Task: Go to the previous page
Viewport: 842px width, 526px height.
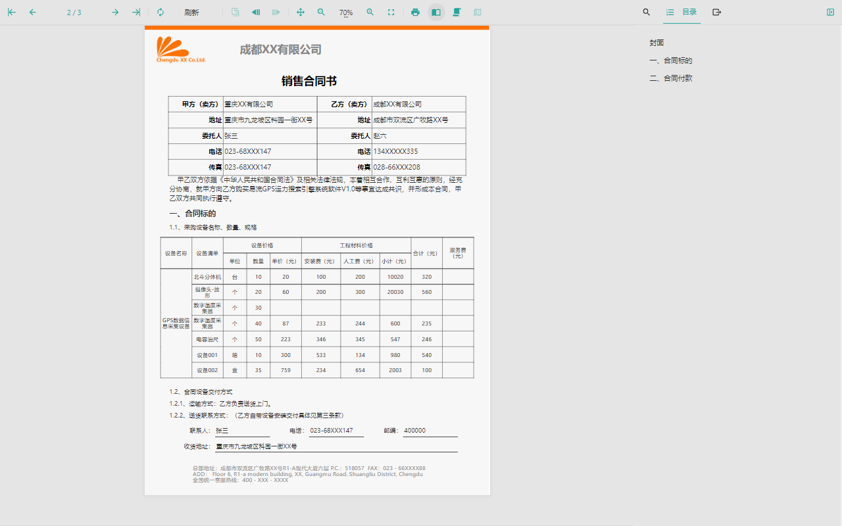Action: tap(33, 12)
